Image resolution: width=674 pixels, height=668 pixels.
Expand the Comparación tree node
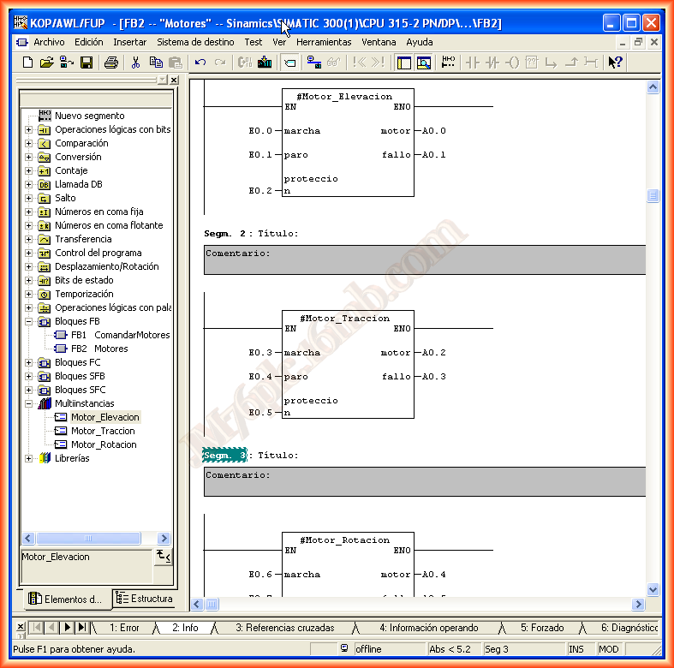pyautogui.click(x=28, y=143)
